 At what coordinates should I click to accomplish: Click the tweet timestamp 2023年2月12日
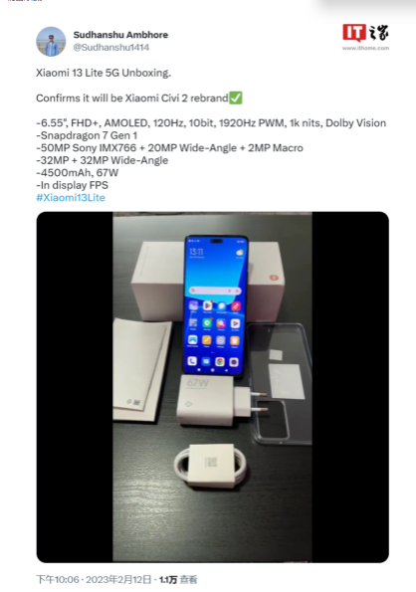[x=118, y=579]
